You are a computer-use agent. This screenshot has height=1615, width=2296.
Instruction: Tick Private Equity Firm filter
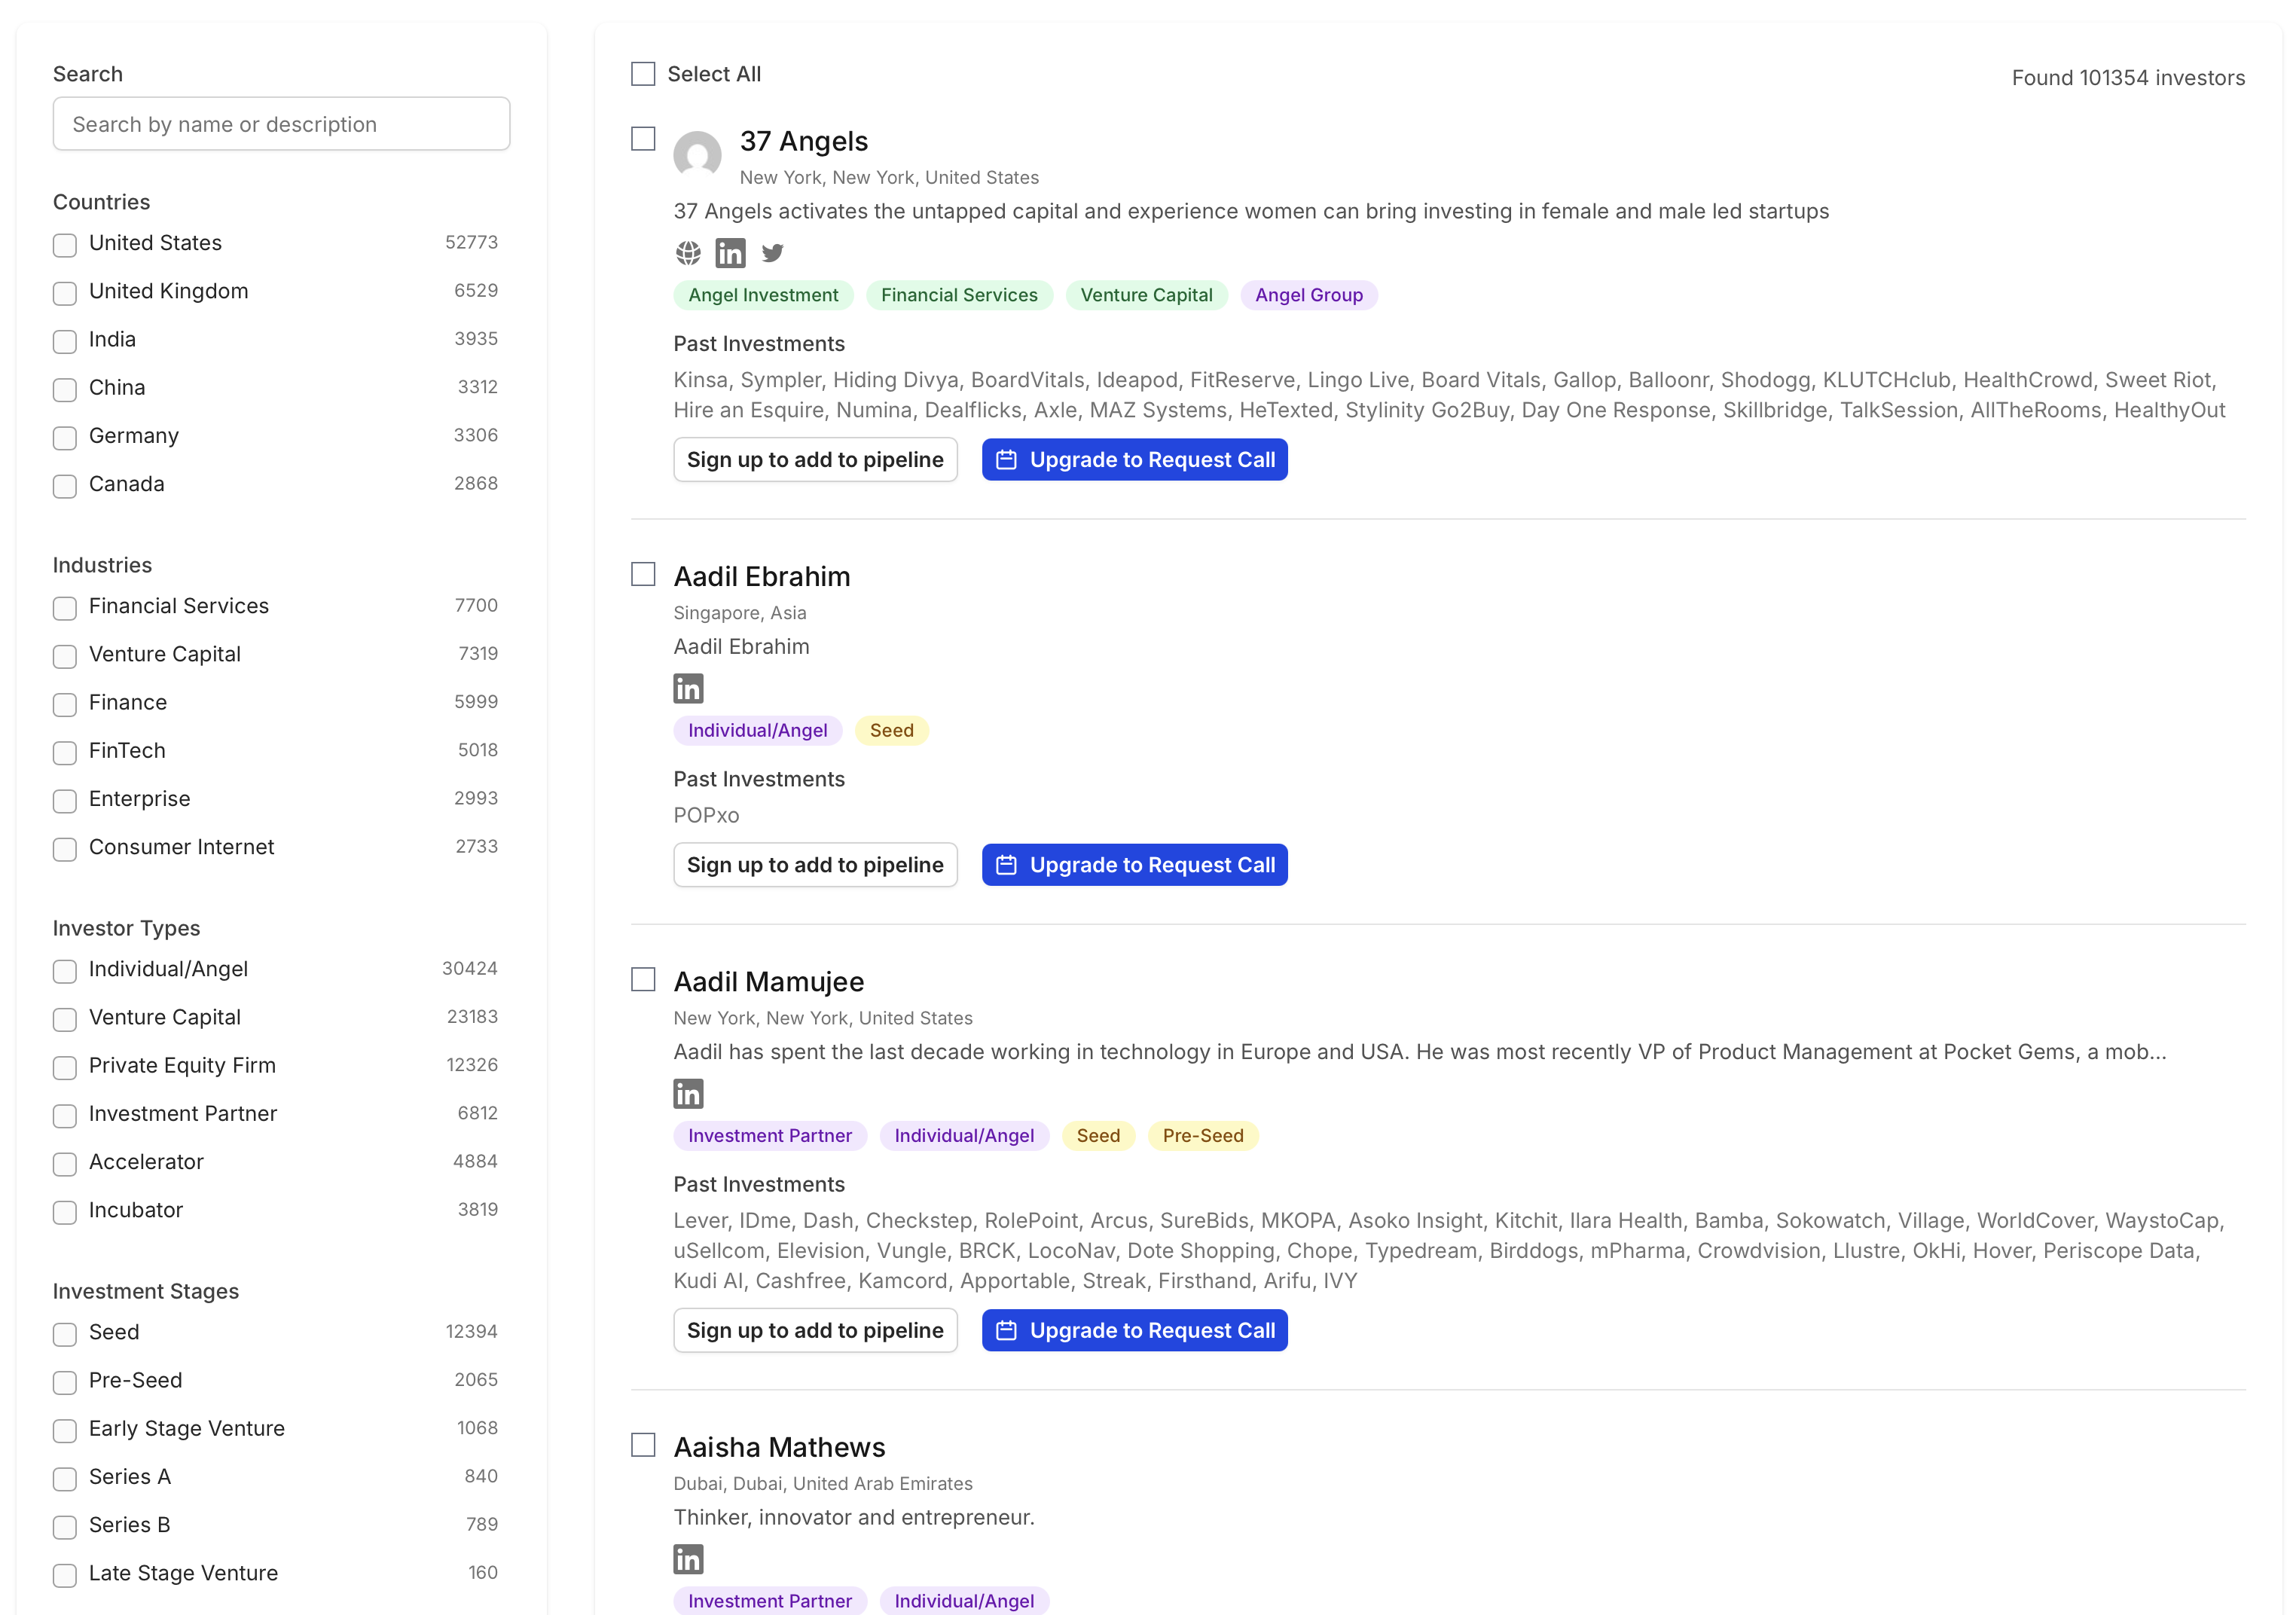[65, 1067]
